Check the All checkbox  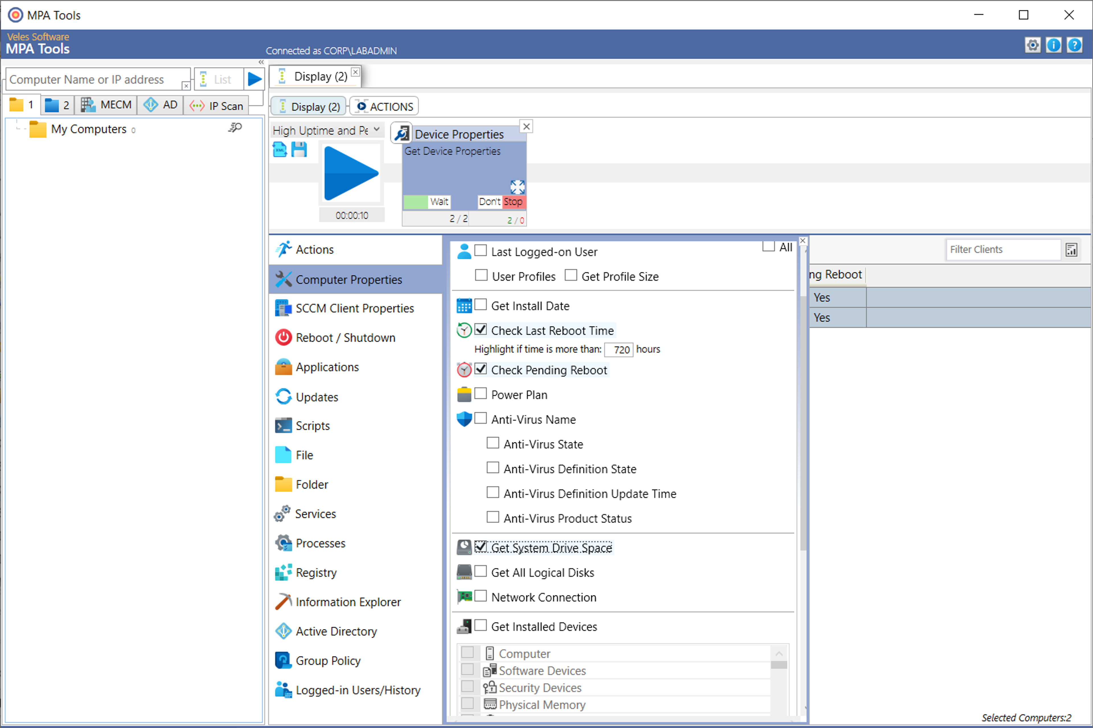[x=768, y=246]
